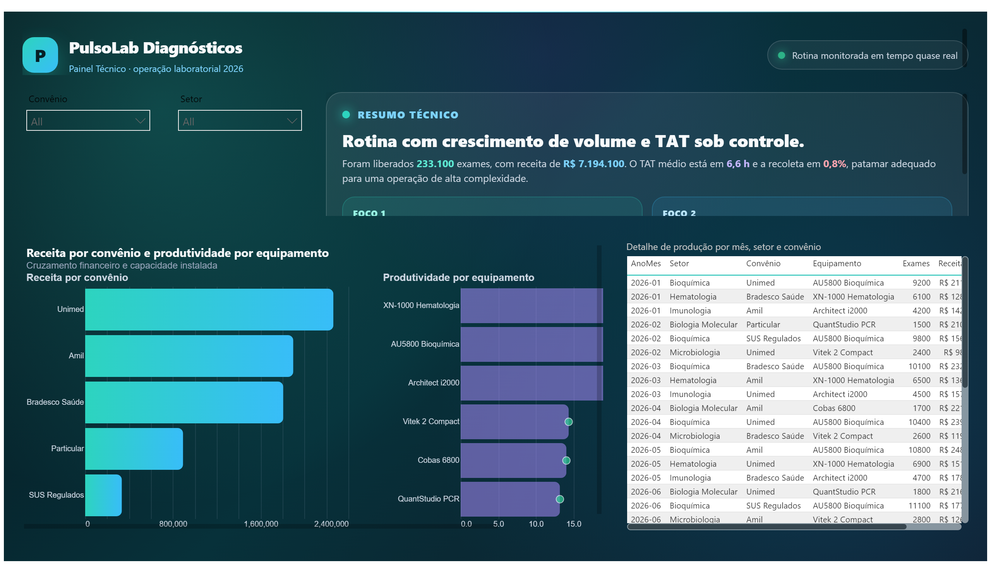Click the '1500' Exames cell

(x=921, y=324)
